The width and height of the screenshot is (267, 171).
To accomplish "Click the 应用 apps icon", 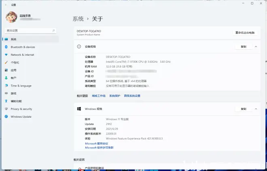I will click(6, 70).
